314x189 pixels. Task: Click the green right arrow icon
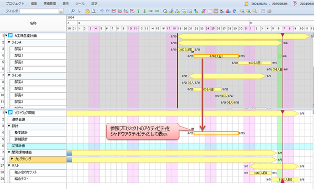(x=151, y=11)
